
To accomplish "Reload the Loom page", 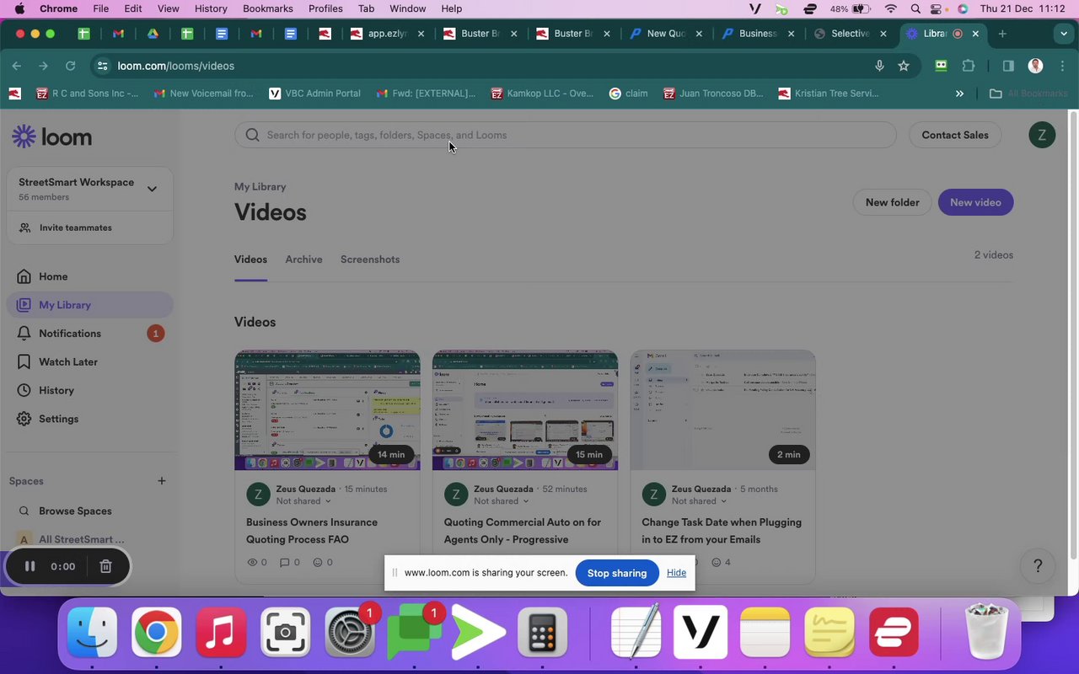I will (x=70, y=66).
